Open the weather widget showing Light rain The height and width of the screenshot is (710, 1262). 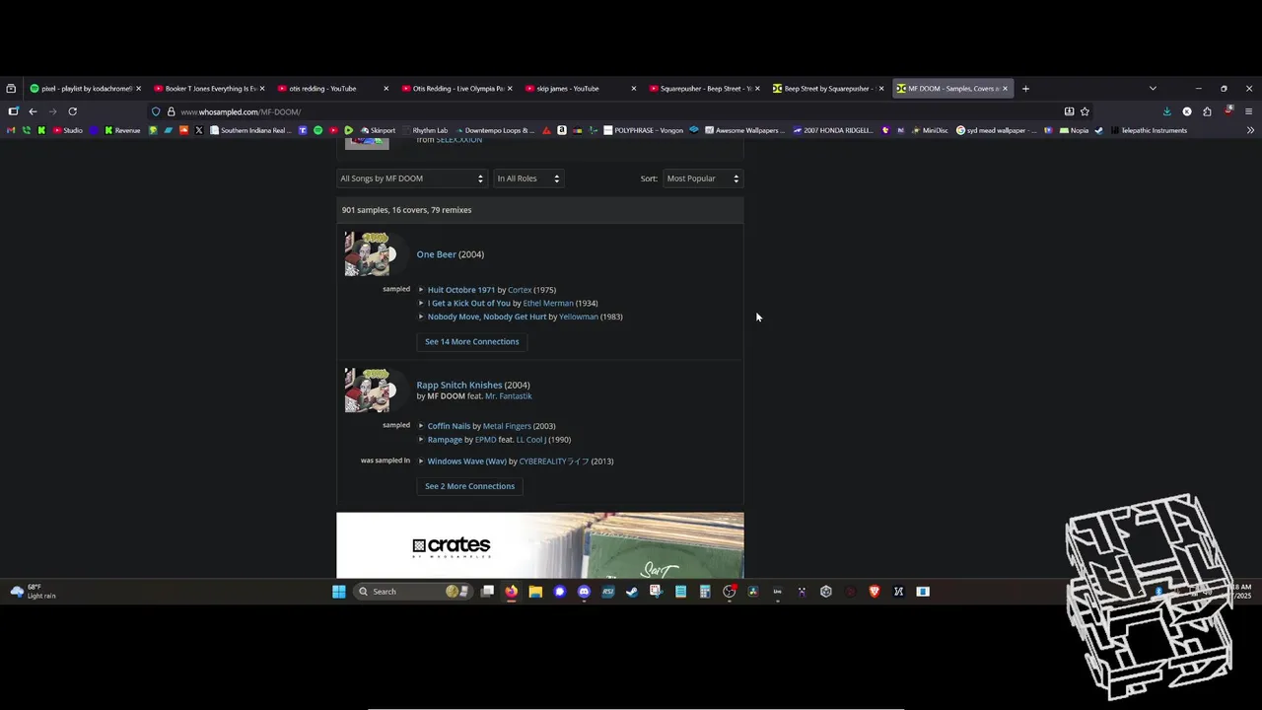[33, 592]
